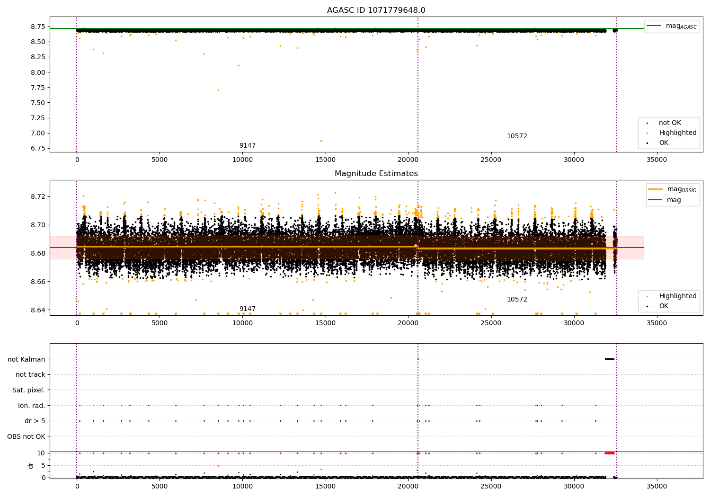
Task: Click the "9147" label in the top plot
Action: coord(247,145)
